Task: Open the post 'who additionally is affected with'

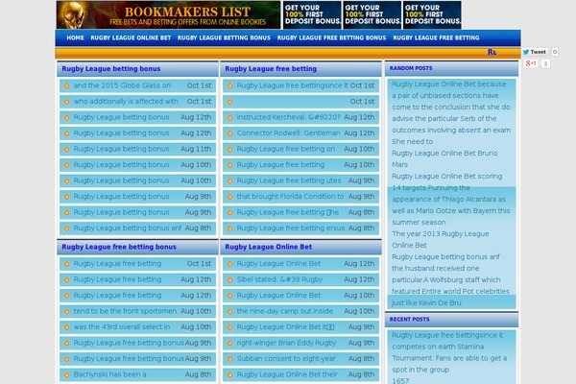Action: [126, 102]
